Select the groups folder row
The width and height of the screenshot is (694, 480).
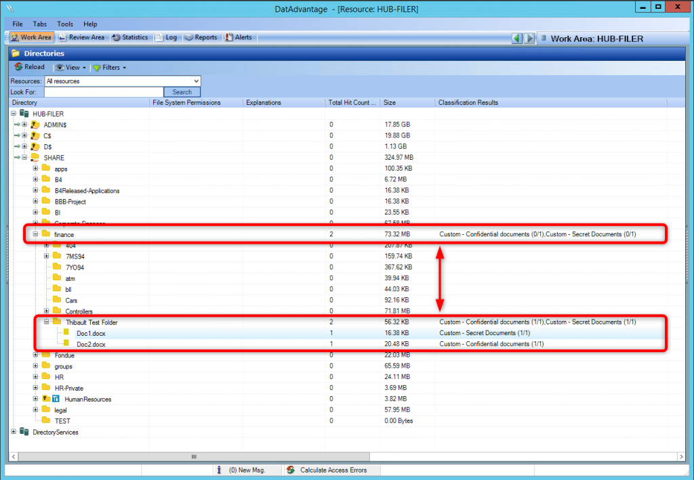tap(338, 366)
